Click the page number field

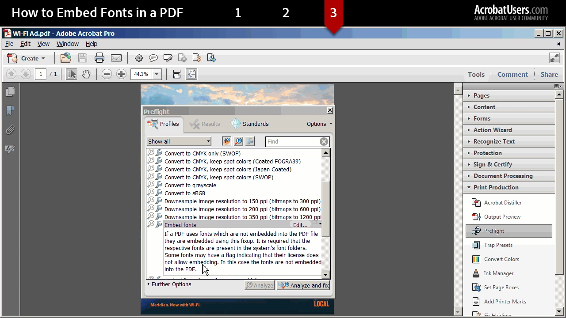pos(41,74)
